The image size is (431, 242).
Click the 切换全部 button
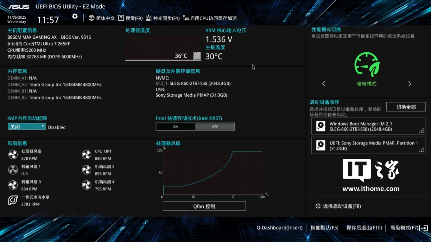pos(405,107)
